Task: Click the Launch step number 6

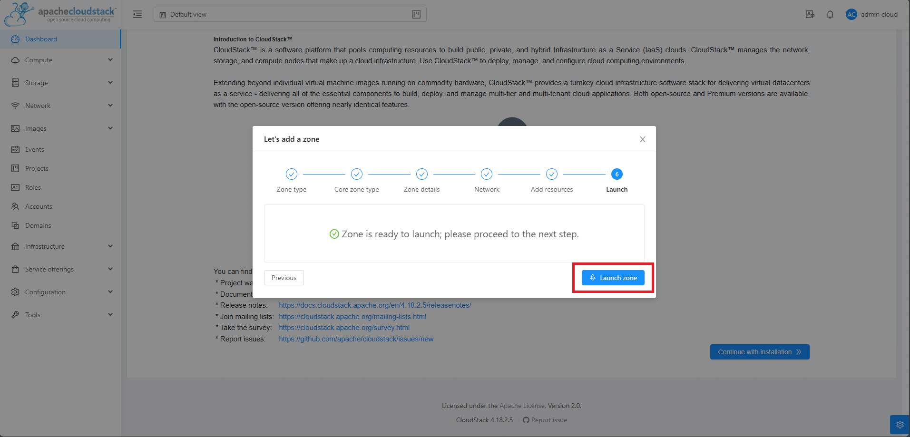Action: [617, 174]
